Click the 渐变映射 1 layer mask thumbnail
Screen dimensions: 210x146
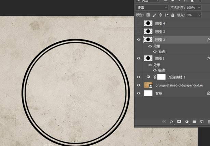click(x=161, y=77)
